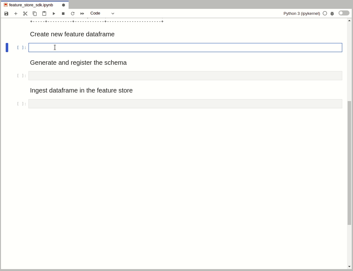
Task: Click the Ingest dataframe in the feature store heading
Action: 81,90
